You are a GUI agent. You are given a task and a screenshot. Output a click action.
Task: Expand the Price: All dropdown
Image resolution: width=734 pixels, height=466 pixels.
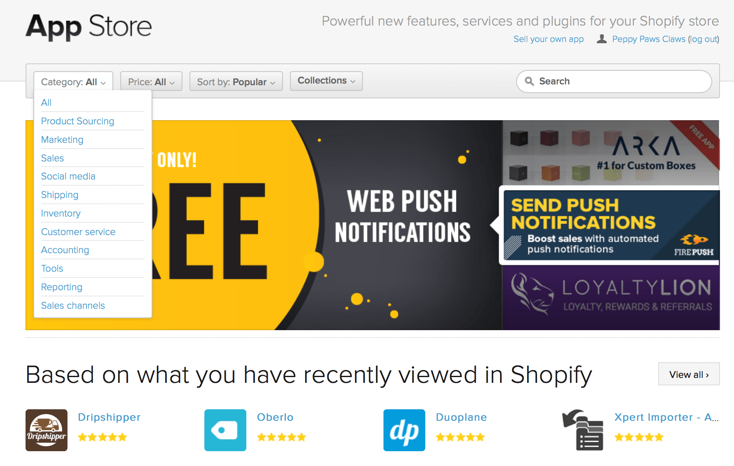(151, 82)
